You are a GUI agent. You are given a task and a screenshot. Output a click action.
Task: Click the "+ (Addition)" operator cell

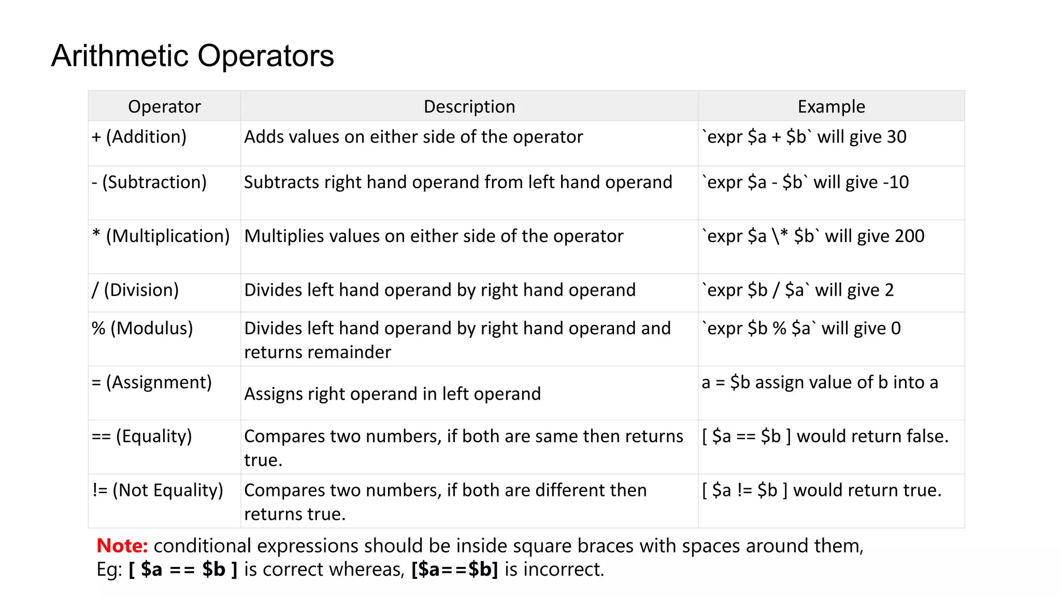[x=139, y=137]
